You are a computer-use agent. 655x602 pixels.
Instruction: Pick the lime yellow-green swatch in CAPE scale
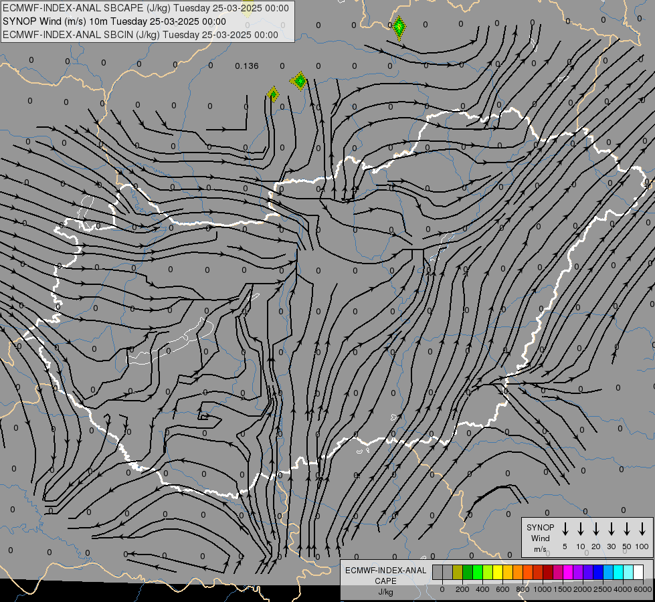(488, 572)
